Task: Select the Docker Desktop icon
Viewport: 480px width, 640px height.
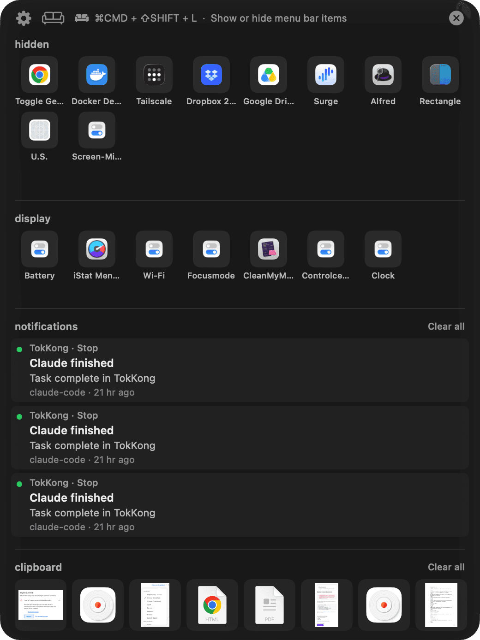Action: pyautogui.click(x=97, y=75)
